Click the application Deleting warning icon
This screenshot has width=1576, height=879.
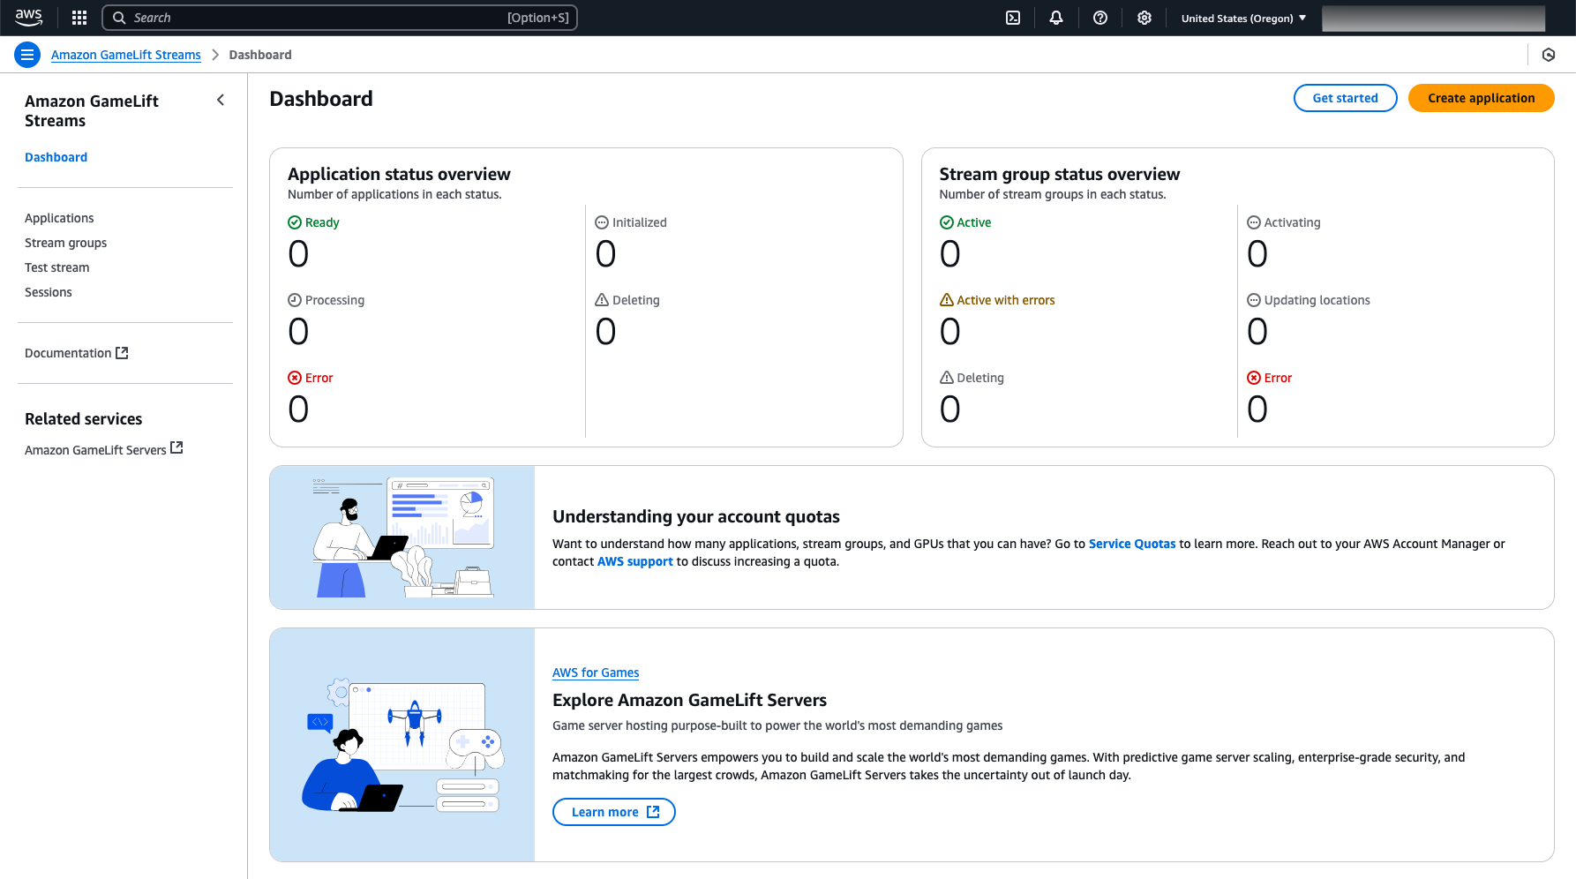[602, 300]
